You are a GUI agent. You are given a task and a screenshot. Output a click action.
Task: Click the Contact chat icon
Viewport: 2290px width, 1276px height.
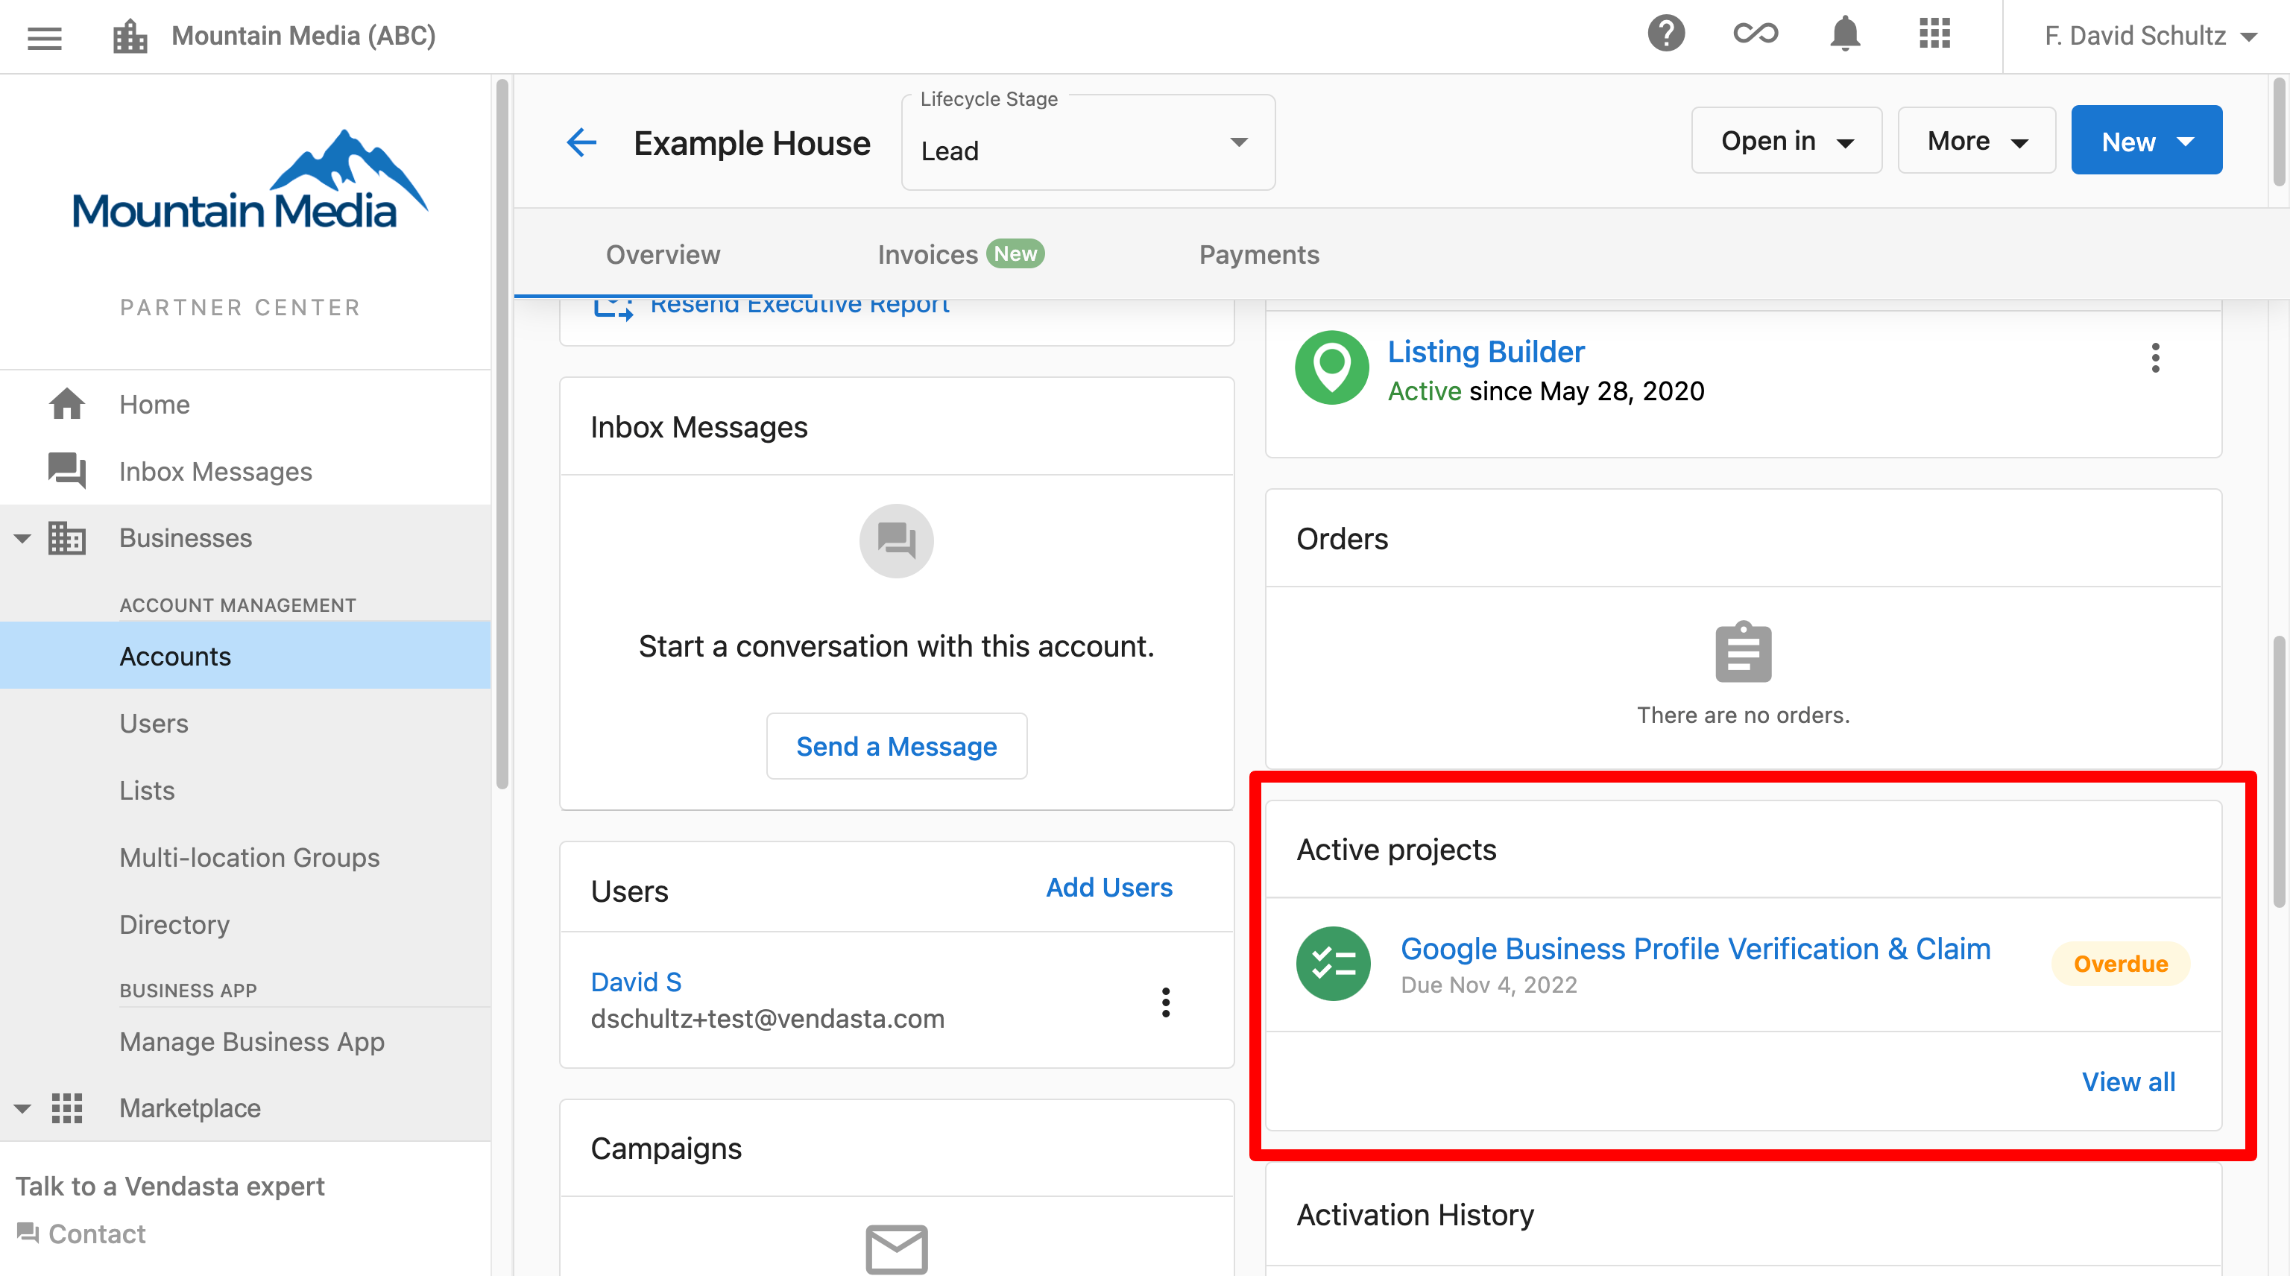click(28, 1234)
